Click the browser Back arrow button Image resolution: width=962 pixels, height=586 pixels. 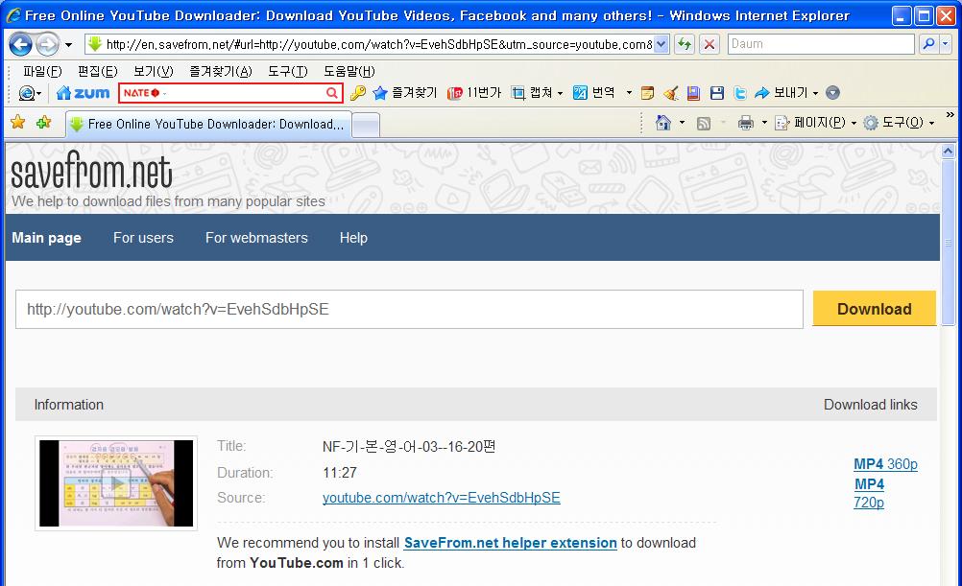(21, 44)
